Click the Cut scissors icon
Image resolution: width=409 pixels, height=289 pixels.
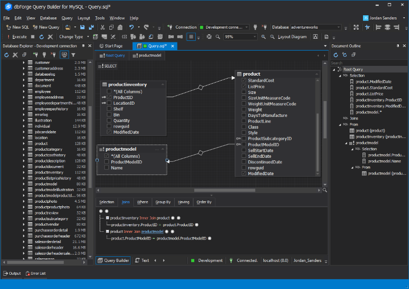[x=102, y=27]
